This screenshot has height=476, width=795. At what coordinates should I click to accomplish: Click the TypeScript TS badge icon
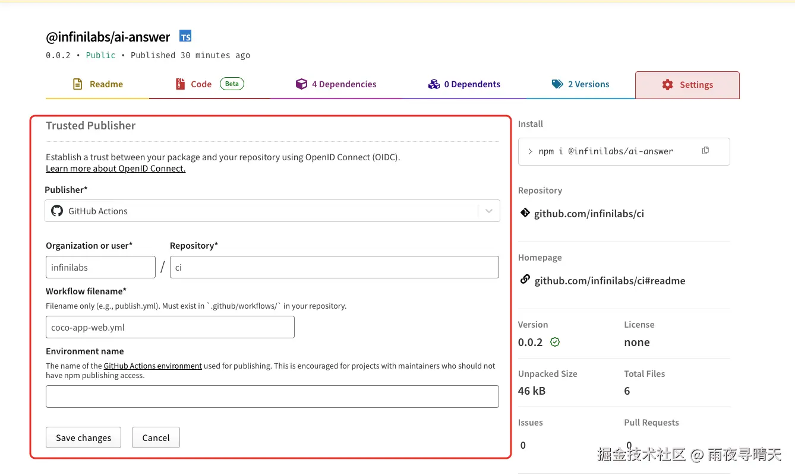186,37
